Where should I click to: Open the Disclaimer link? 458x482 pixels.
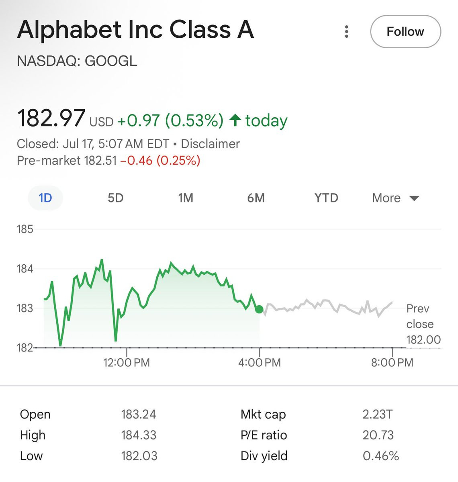click(x=210, y=144)
